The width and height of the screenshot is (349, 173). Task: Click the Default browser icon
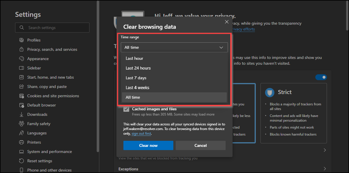click(21, 105)
